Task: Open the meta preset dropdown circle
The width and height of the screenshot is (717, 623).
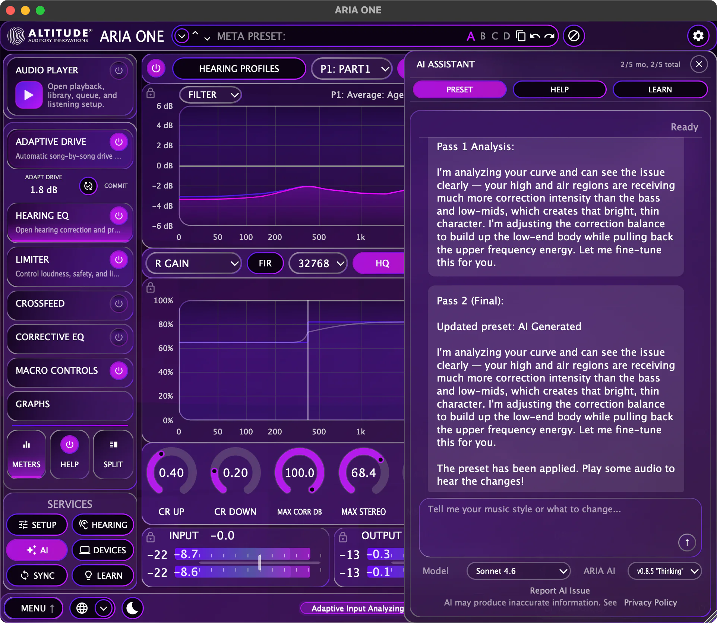Action: point(182,36)
